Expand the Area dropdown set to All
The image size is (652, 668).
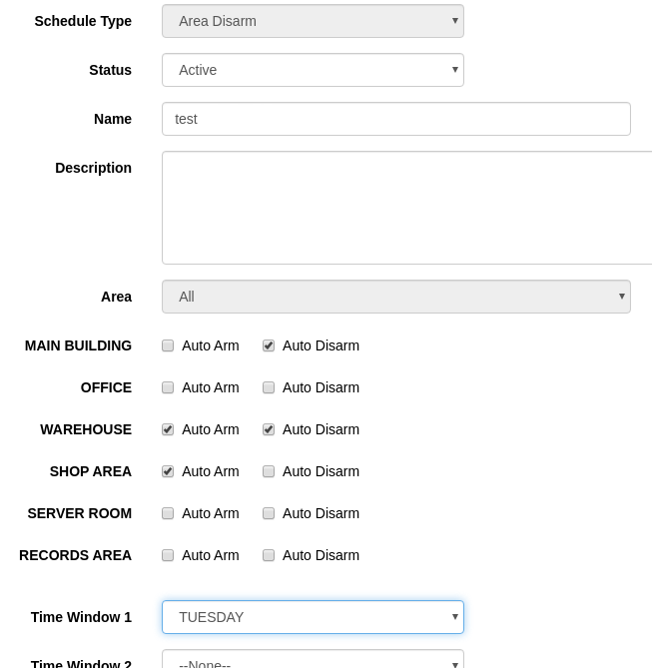tap(396, 297)
